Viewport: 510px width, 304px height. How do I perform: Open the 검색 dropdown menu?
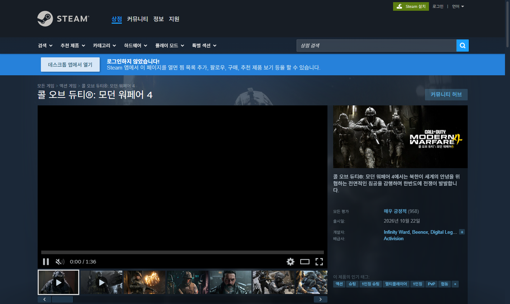45,46
